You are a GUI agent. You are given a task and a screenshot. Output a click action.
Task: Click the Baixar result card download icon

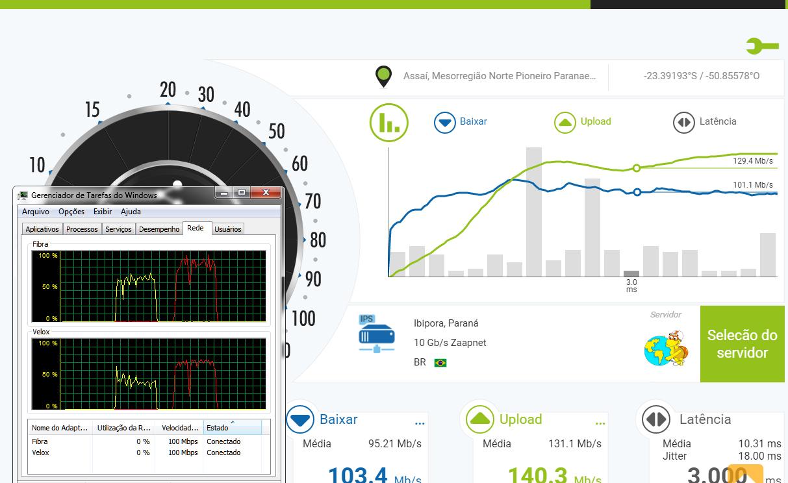[301, 419]
